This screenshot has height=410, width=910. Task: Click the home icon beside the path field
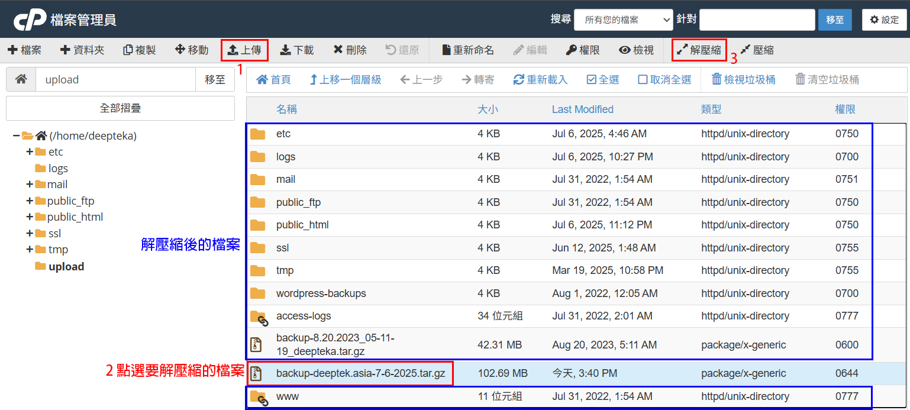[21, 79]
